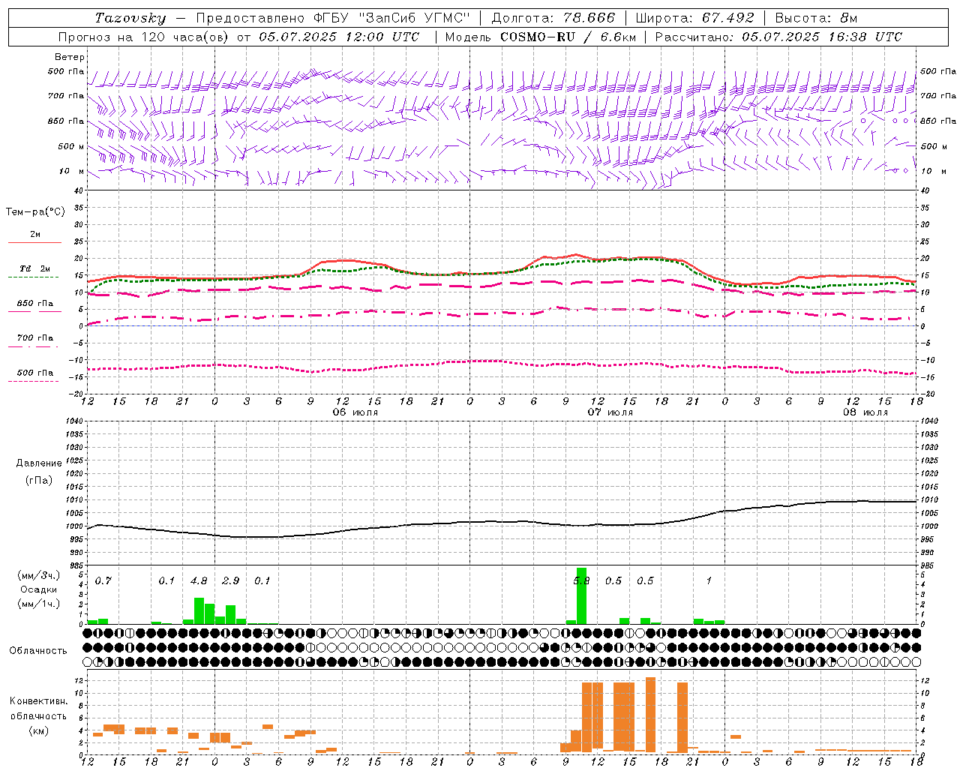The image size is (960, 768).
Task: Click the '700 гПа' temperature legend entry
Action: click(x=34, y=338)
